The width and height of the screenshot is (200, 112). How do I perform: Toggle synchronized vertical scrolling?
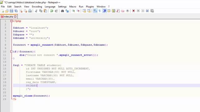84,11
